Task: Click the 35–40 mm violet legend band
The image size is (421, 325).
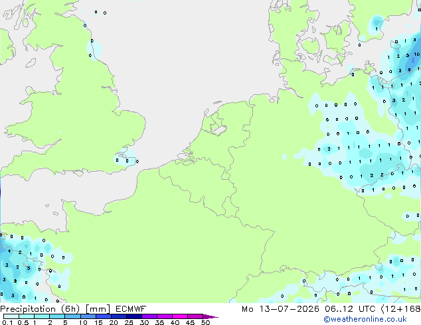Action: (x=164, y=316)
